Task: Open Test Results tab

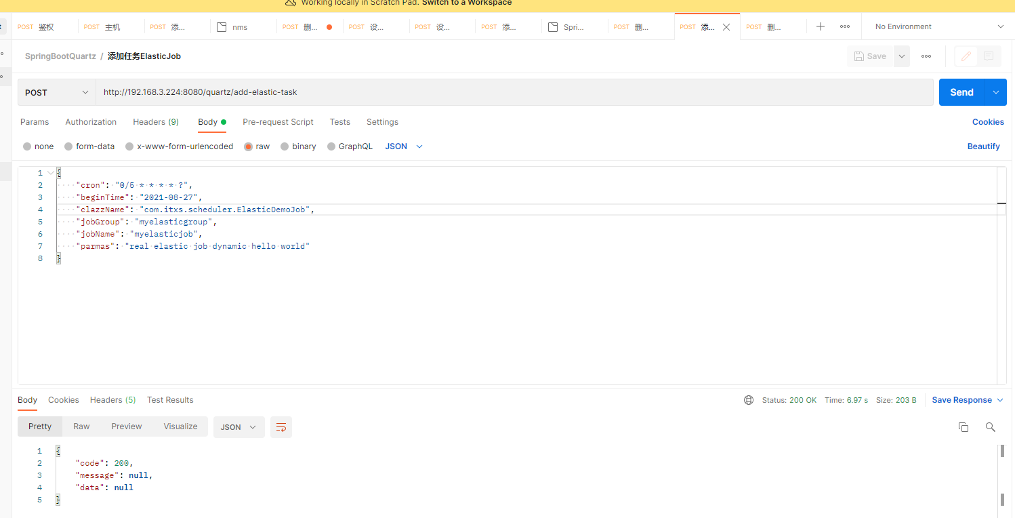Action: coord(170,400)
